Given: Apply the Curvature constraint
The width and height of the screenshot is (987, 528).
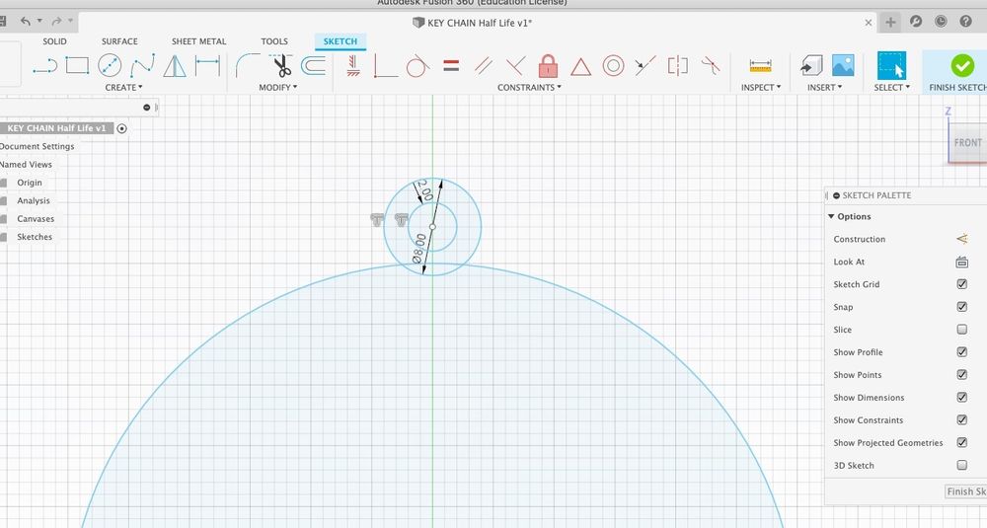Looking at the screenshot, I should (711, 65).
